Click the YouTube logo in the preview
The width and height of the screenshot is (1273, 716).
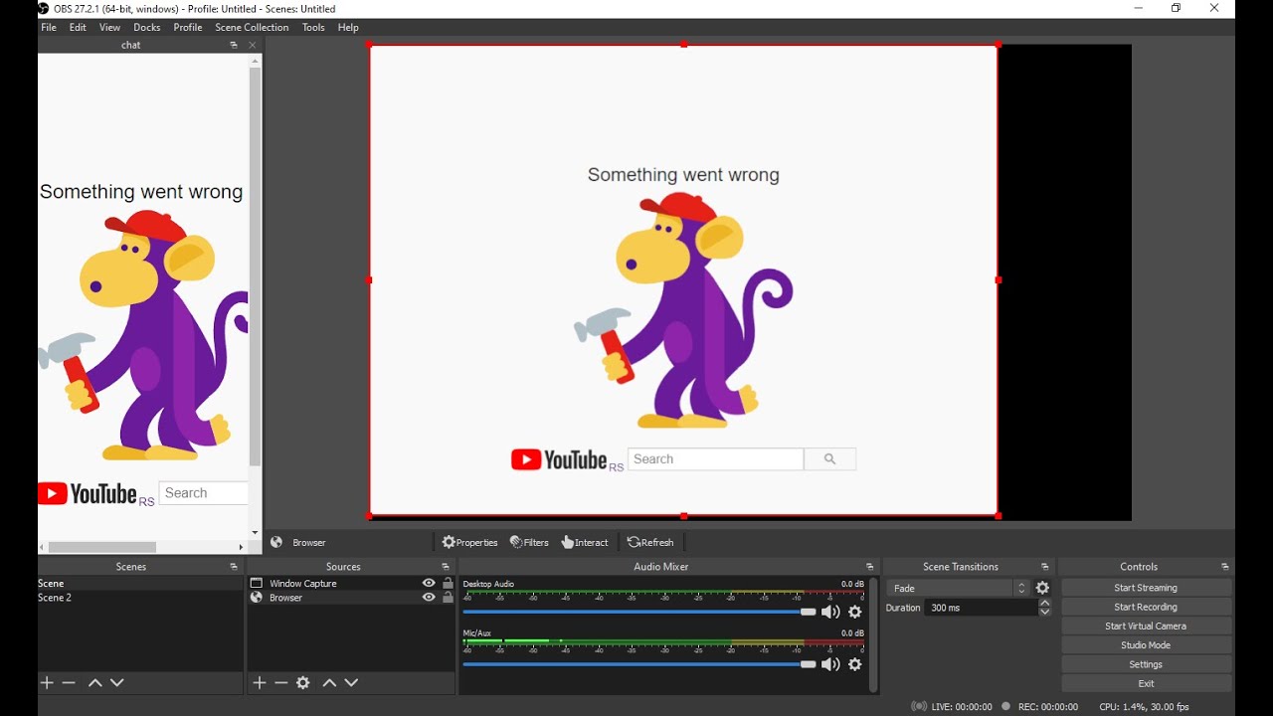[x=559, y=459]
